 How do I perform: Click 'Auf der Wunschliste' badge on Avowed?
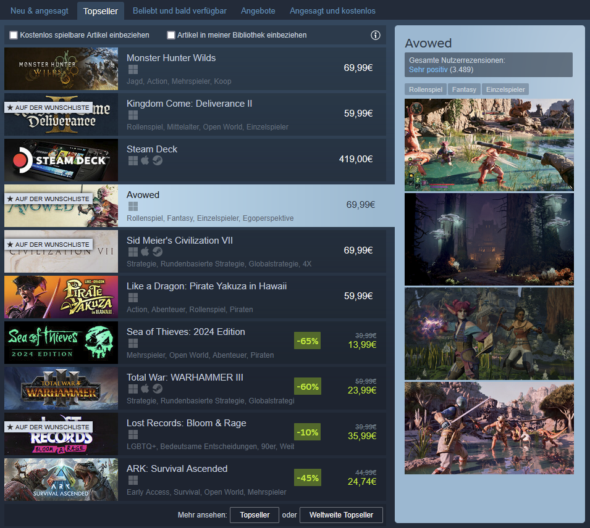[x=49, y=199]
